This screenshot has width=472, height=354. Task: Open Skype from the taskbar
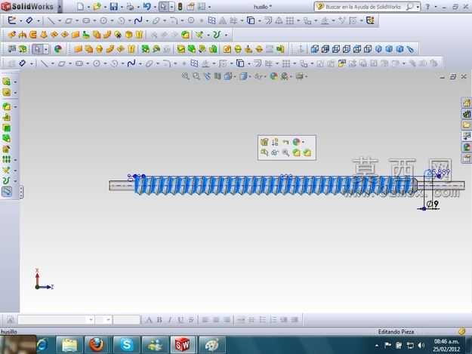click(x=126, y=345)
